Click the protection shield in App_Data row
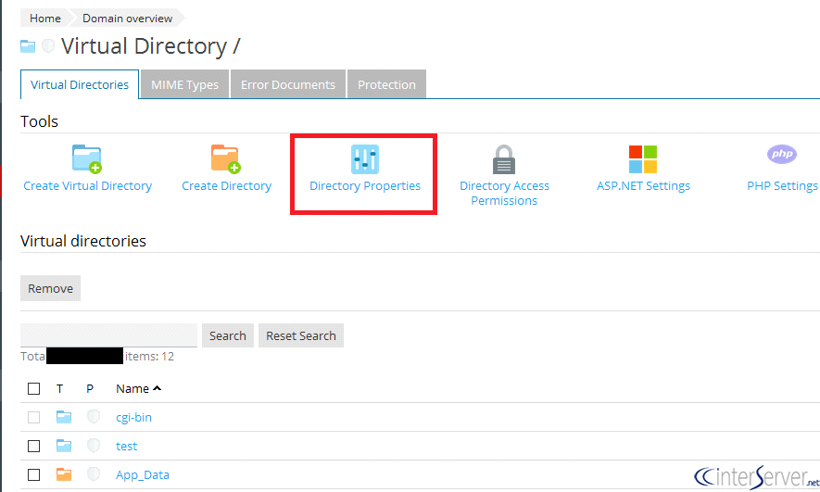The width and height of the screenshot is (820, 492). [x=94, y=474]
